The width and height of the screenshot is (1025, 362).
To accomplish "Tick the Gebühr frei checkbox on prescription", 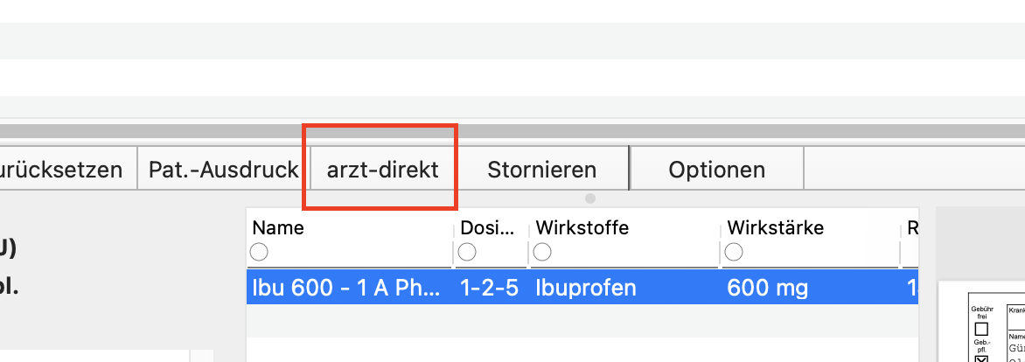I will coord(981,329).
